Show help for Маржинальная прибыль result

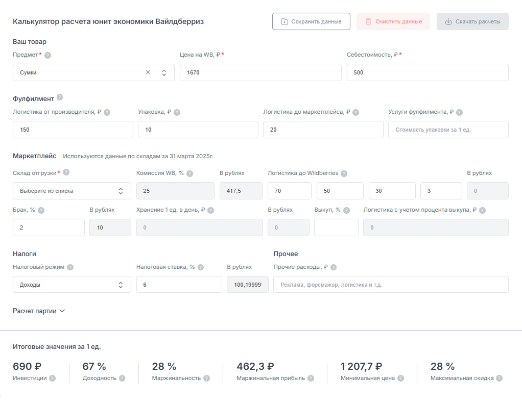tap(311, 378)
